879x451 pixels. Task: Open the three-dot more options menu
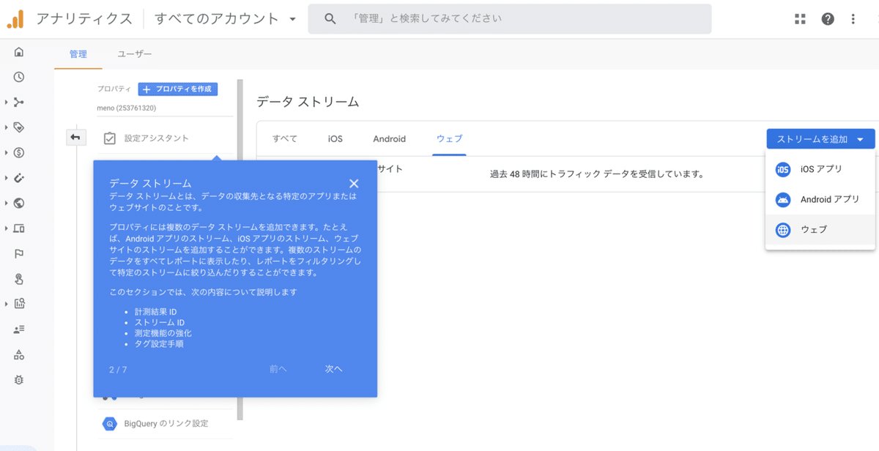(x=853, y=19)
